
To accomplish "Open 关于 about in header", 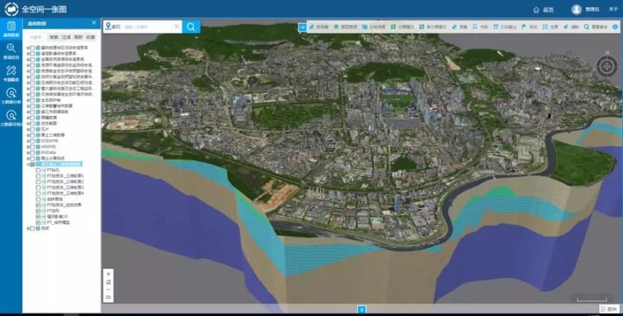I will [x=613, y=9].
